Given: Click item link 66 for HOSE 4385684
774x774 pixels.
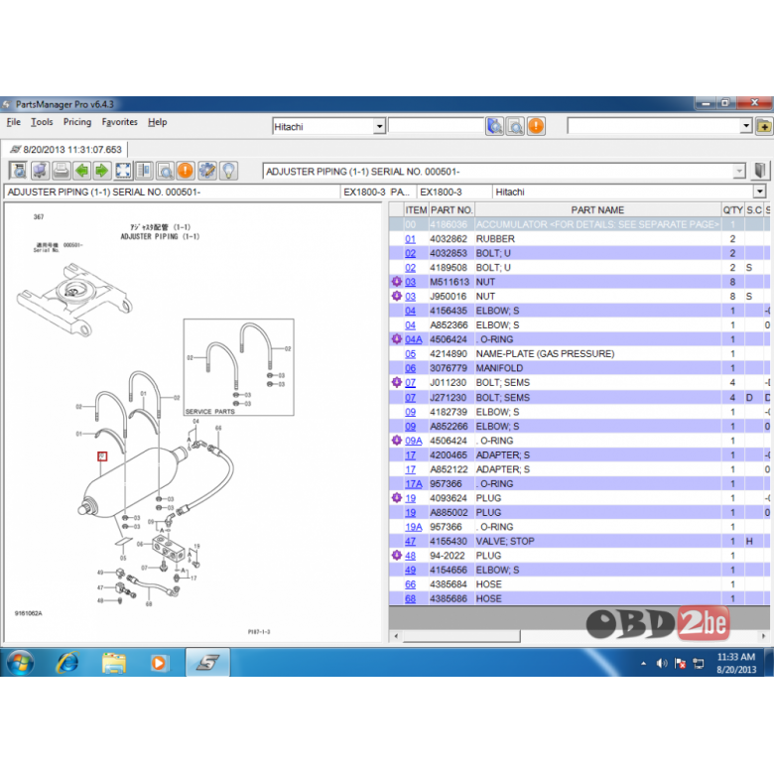Looking at the screenshot, I should [410, 584].
